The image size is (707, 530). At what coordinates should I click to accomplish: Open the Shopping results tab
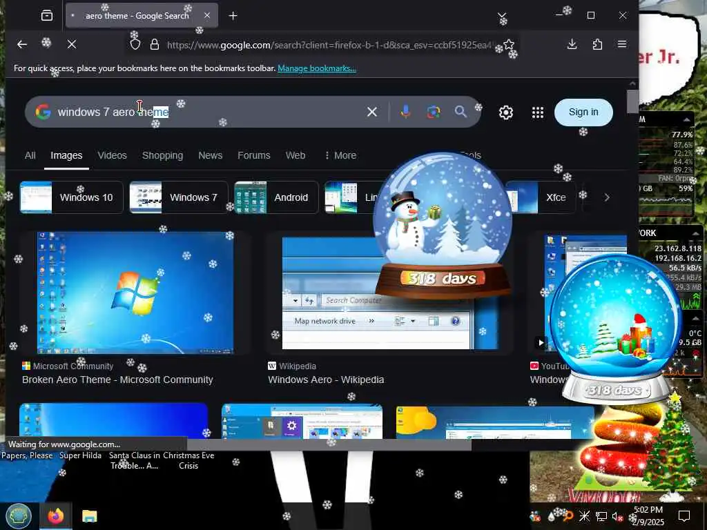pyautogui.click(x=162, y=155)
